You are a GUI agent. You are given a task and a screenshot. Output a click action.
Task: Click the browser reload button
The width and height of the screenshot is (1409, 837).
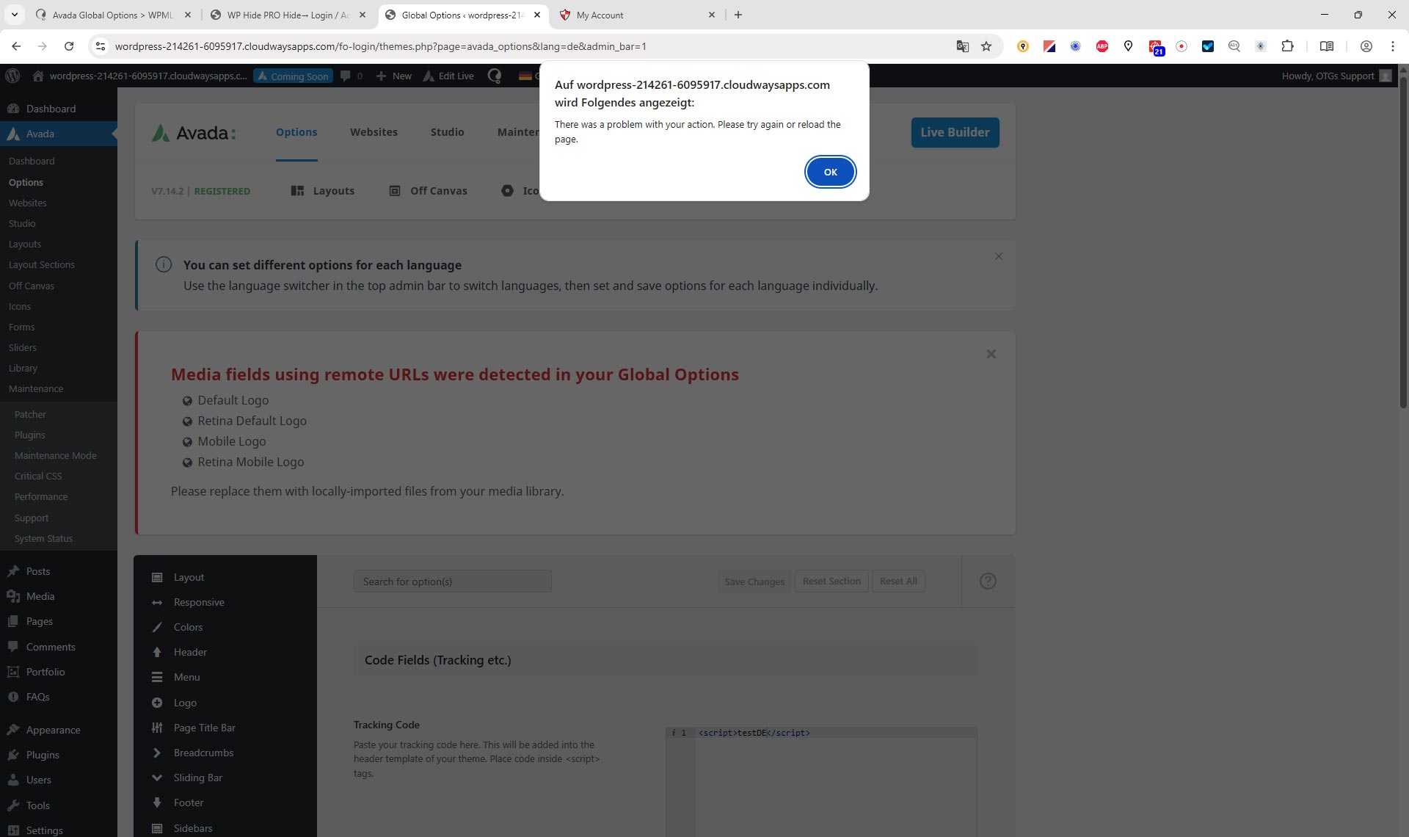(x=69, y=46)
